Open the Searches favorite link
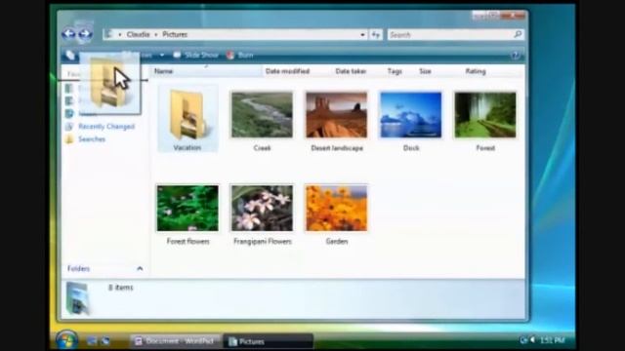625x351 pixels. pyautogui.click(x=92, y=139)
